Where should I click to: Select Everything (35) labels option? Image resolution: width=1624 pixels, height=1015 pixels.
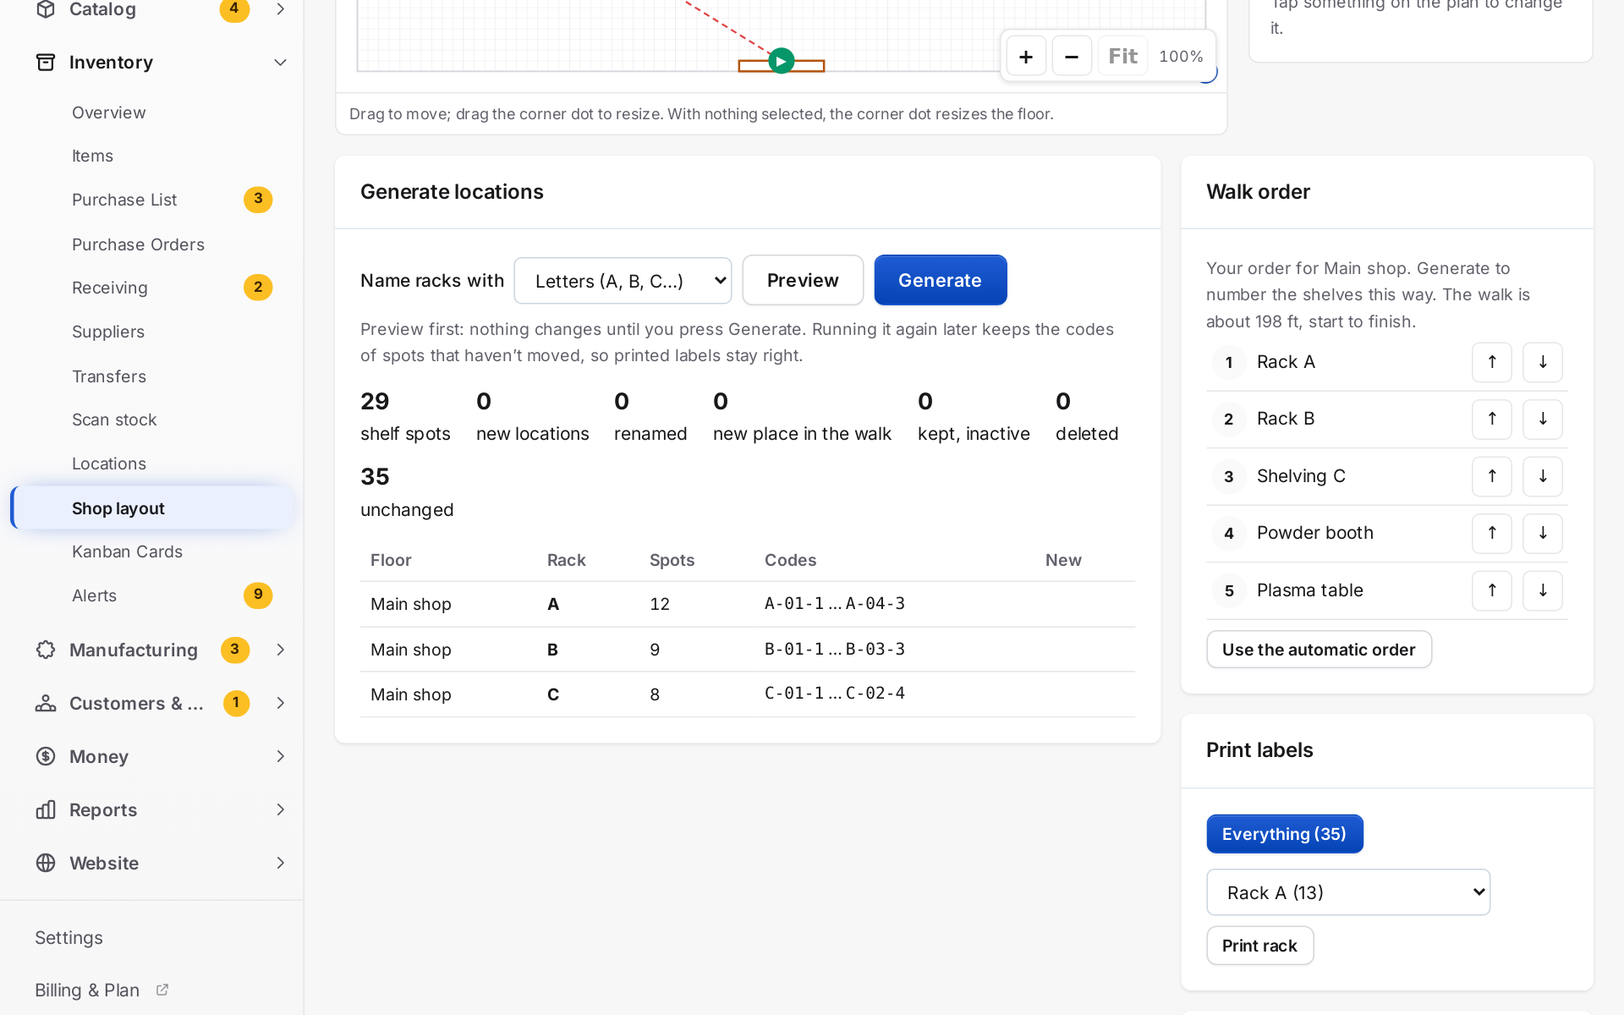(x=1284, y=834)
